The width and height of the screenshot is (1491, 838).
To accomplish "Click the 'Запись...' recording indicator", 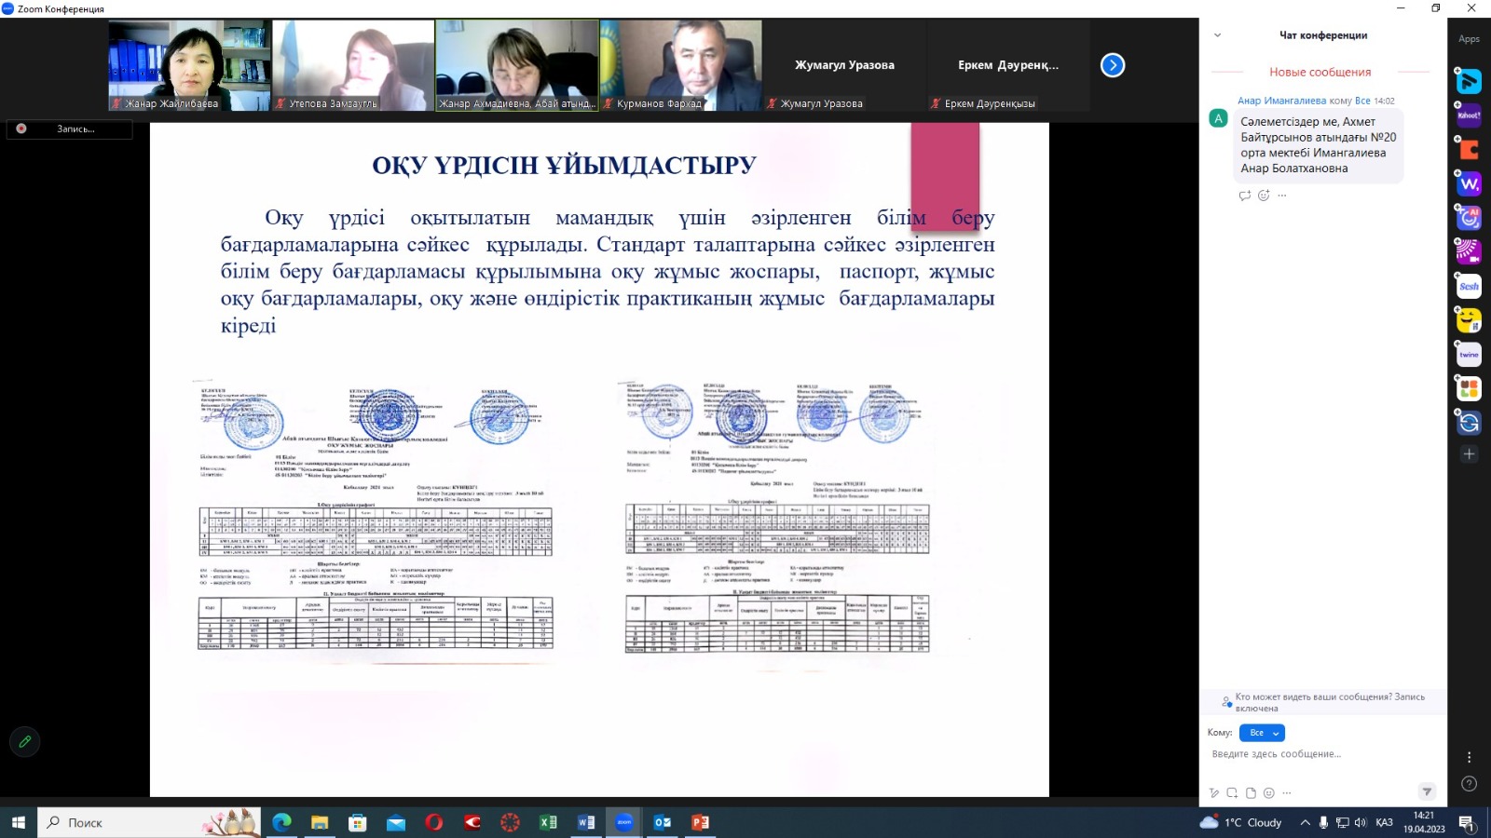I will click(x=70, y=128).
